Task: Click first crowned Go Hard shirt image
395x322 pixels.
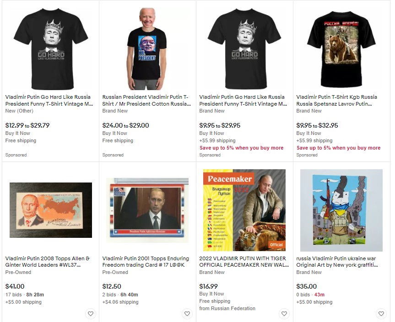Action: (x=51, y=49)
